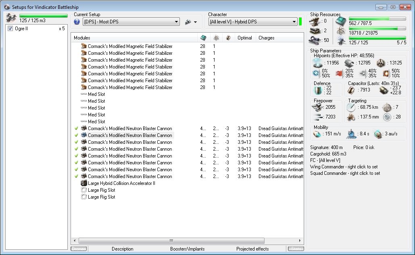Sort by the capacitor column header icon
Image resolution: width=415 pixels, height=255 pixels.
tap(228, 38)
